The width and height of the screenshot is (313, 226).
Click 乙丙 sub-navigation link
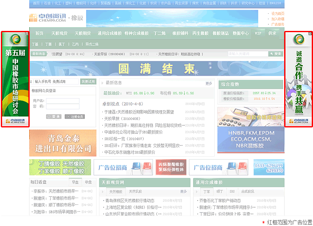75,44
